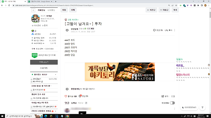
Task: Sort comments by 최신순
Action: pos(81,103)
